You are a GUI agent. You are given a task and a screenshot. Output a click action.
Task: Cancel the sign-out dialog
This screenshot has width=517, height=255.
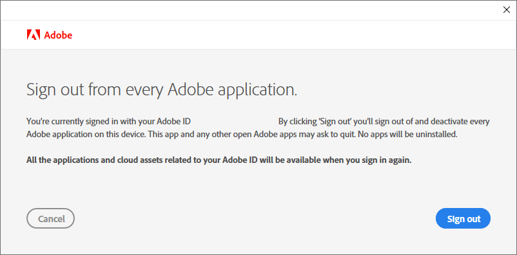[x=51, y=218]
